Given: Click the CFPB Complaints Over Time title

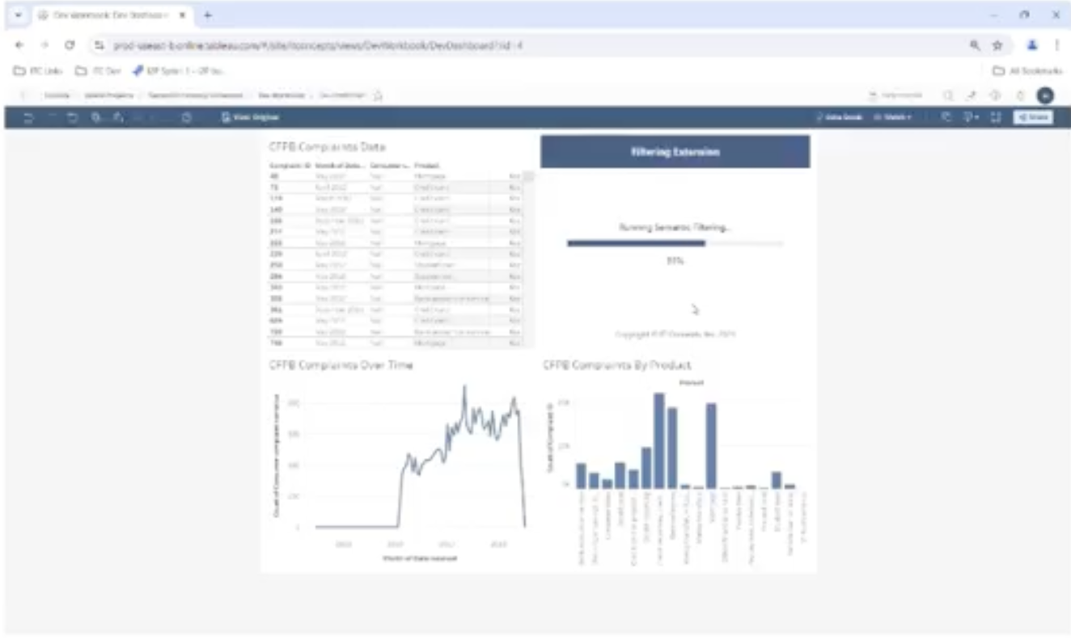Looking at the screenshot, I should click(x=341, y=365).
